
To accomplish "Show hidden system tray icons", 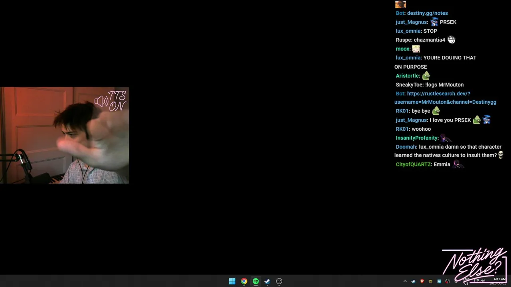I will click(x=405, y=281).
